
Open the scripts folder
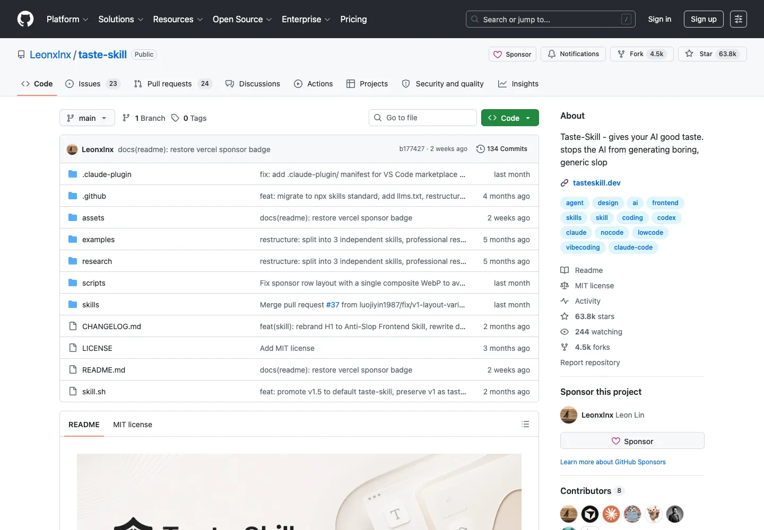click(x=94, y=283)
